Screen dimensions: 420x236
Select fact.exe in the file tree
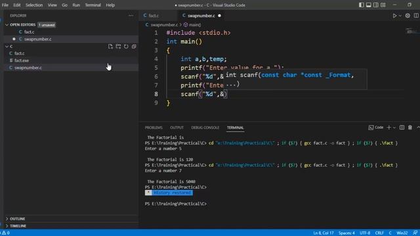(x=22, y=60)
